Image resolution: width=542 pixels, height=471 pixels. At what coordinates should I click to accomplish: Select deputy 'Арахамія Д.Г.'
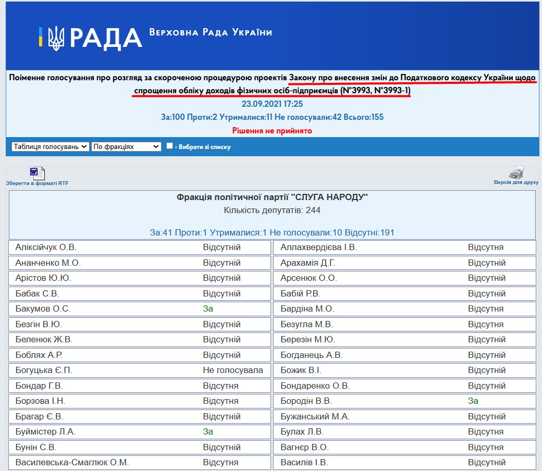click(307, 263)
